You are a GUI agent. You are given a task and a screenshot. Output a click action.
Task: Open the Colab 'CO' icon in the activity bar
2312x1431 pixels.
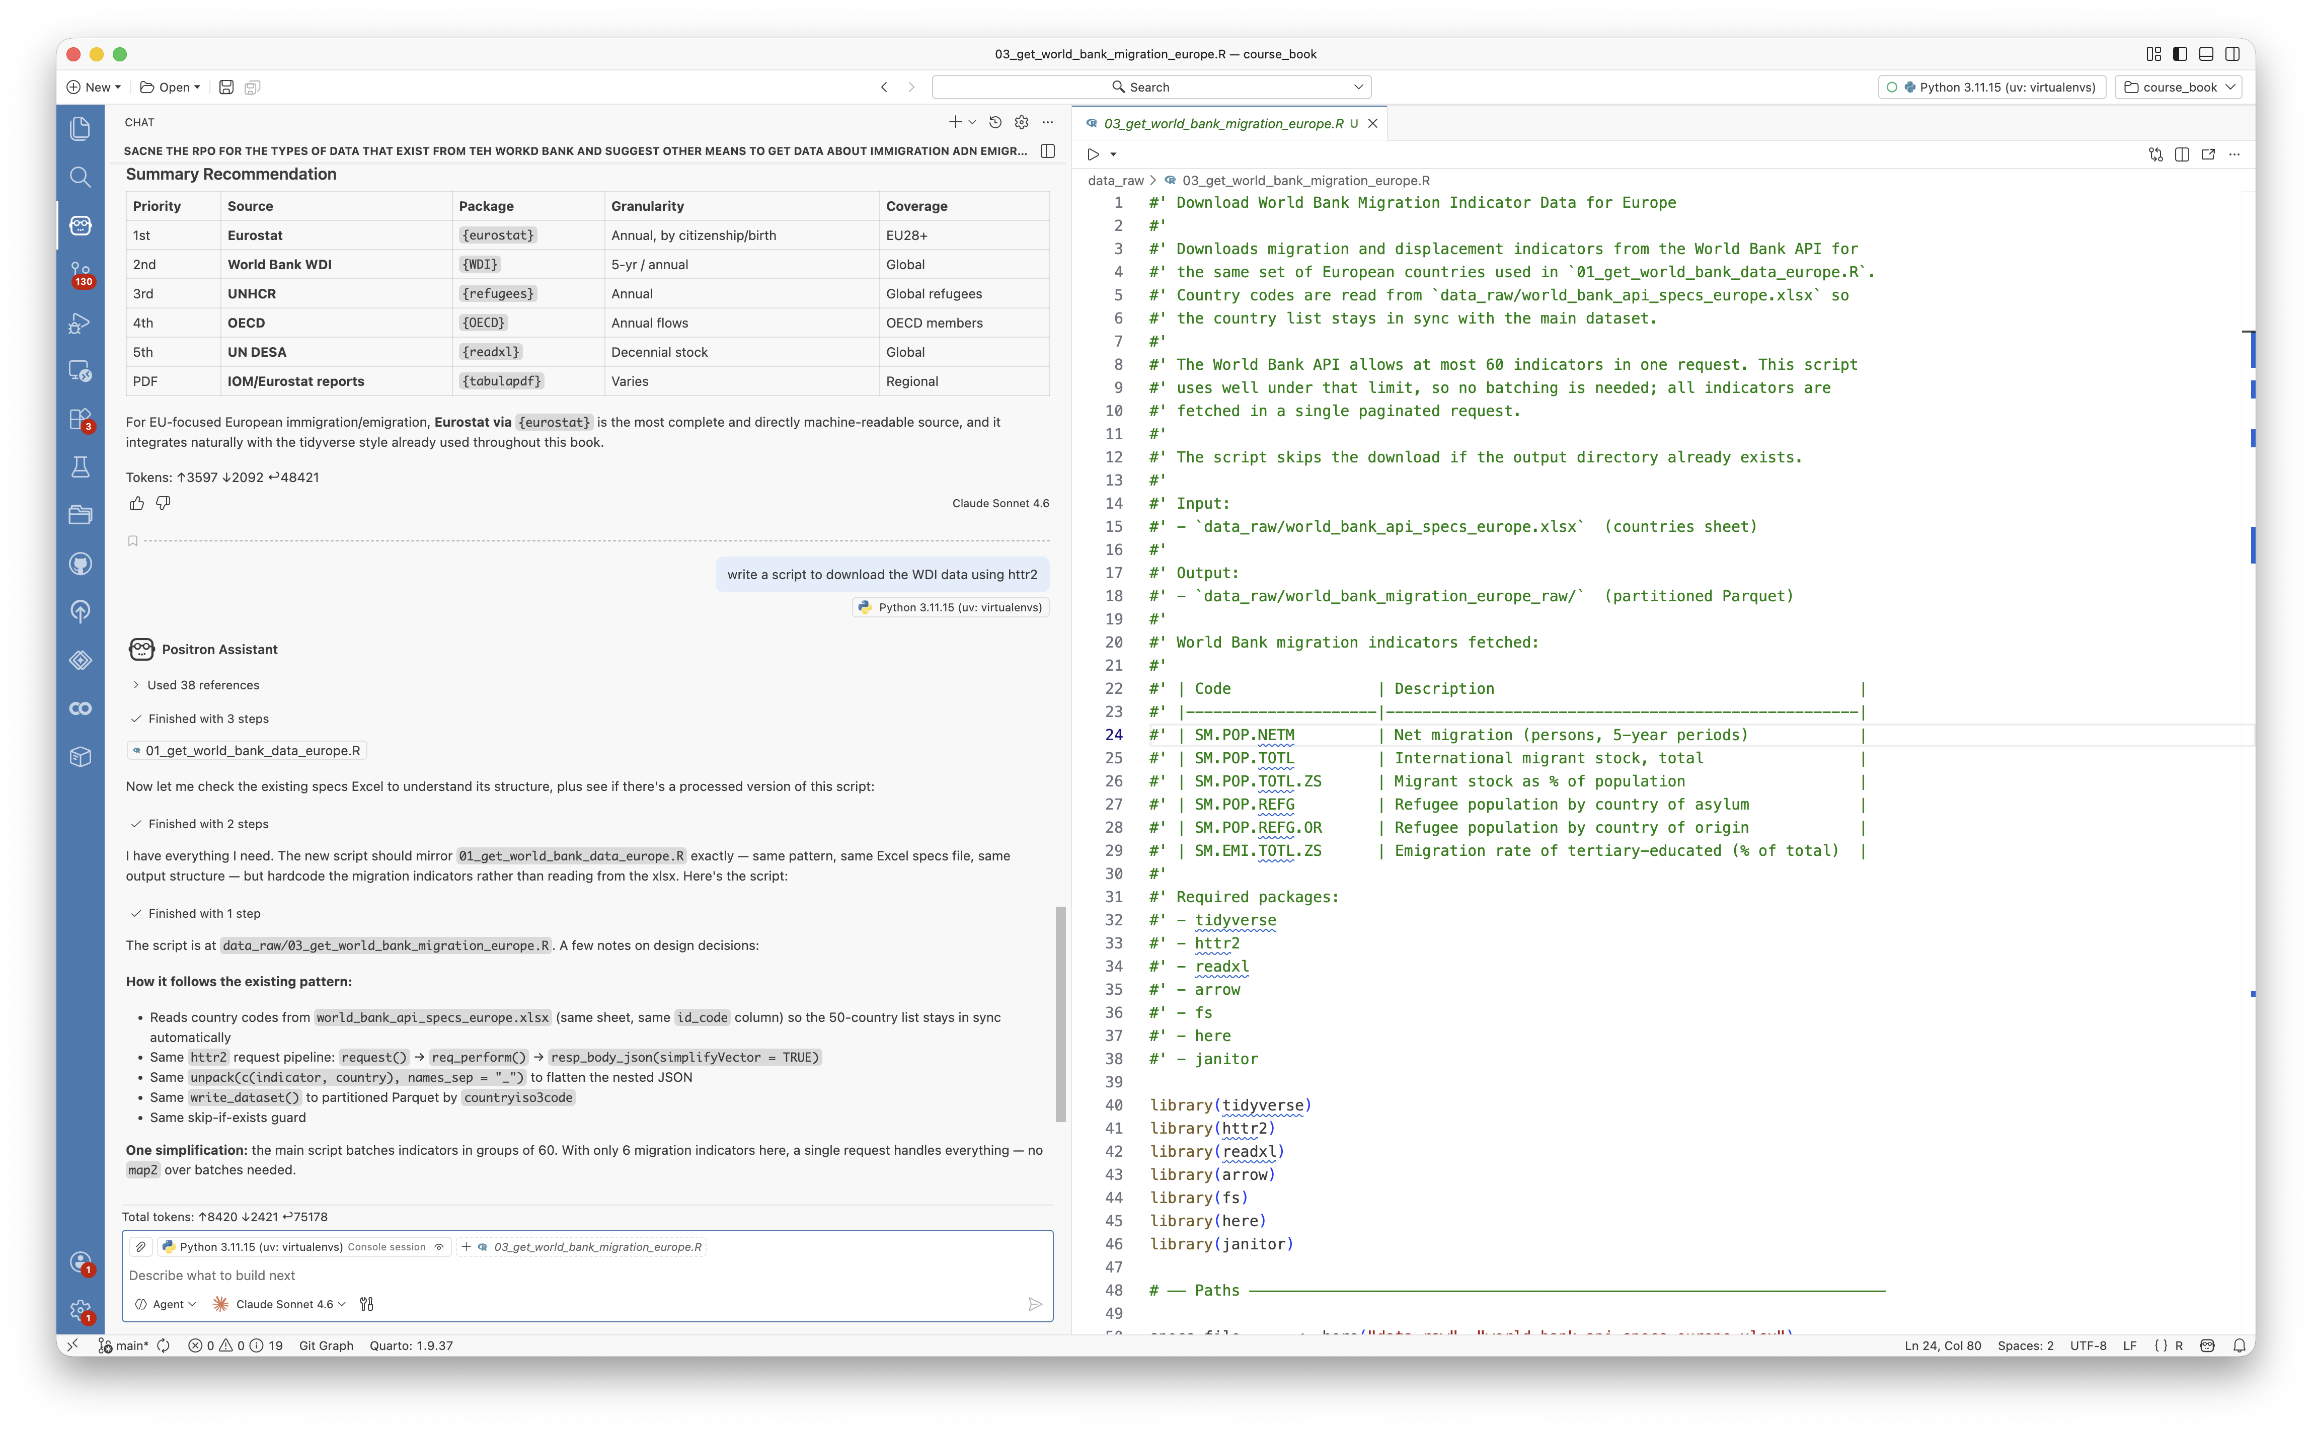[81, 709]
